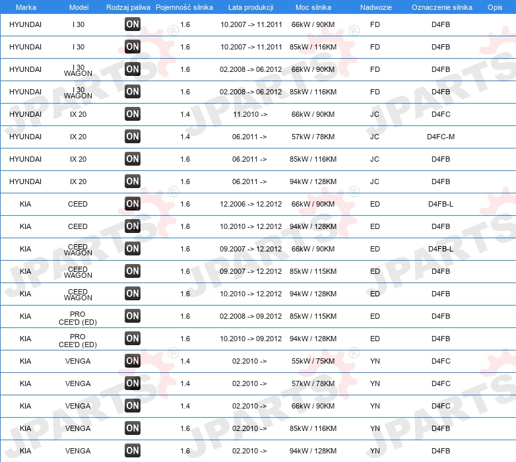
Task: Click ON fuel icon for Hyundai I 30 66kW row
Action: pos(133,24)
